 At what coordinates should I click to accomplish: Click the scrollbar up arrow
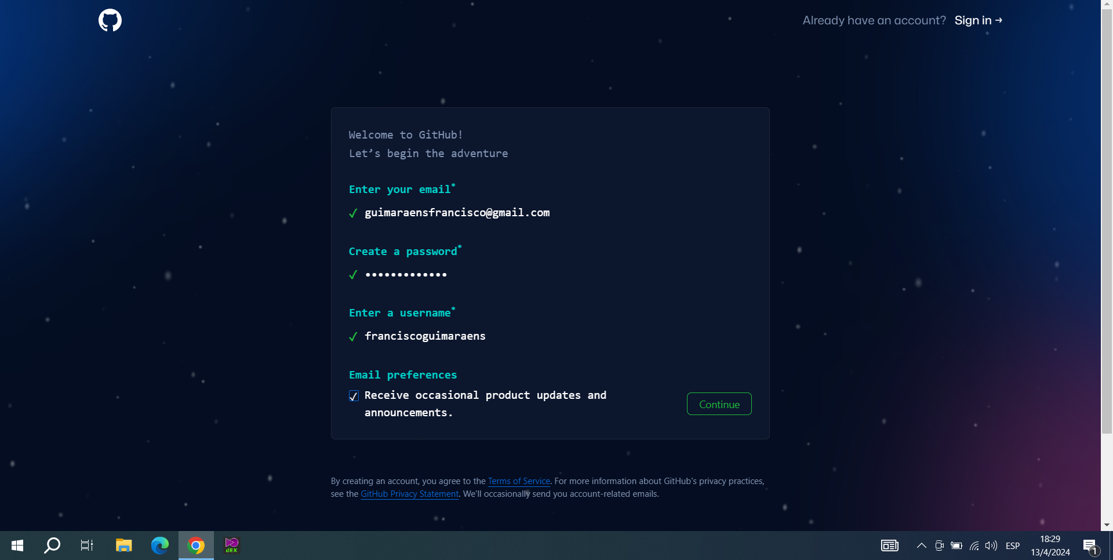tap(1107, 5)
